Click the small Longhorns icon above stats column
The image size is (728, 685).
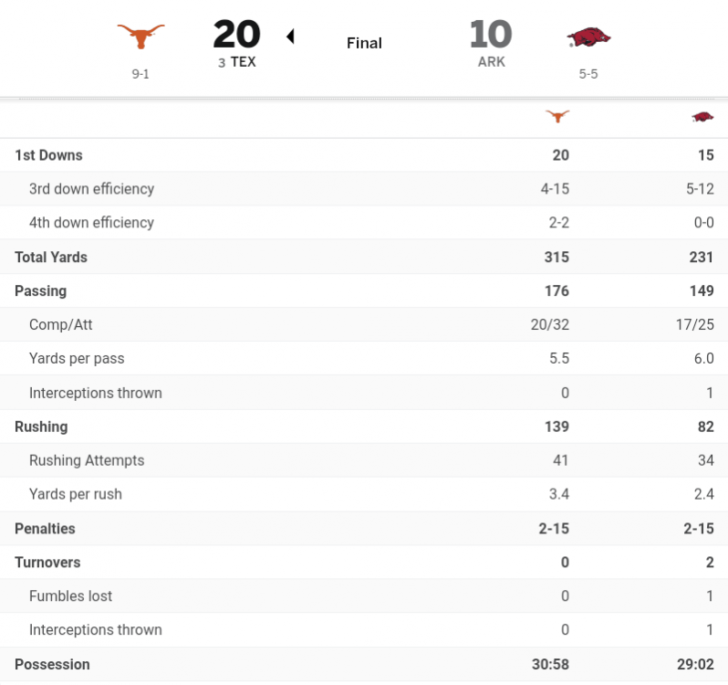pyautogui.click(x=556, y=116)
